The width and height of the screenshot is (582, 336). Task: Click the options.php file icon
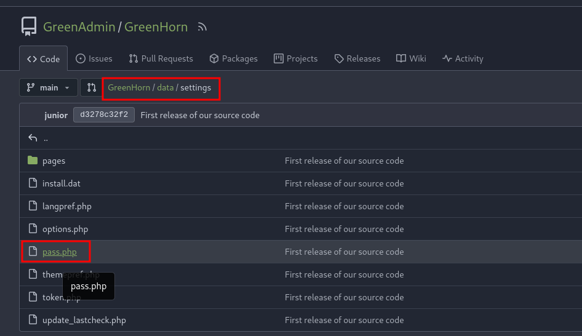(33, 229)
